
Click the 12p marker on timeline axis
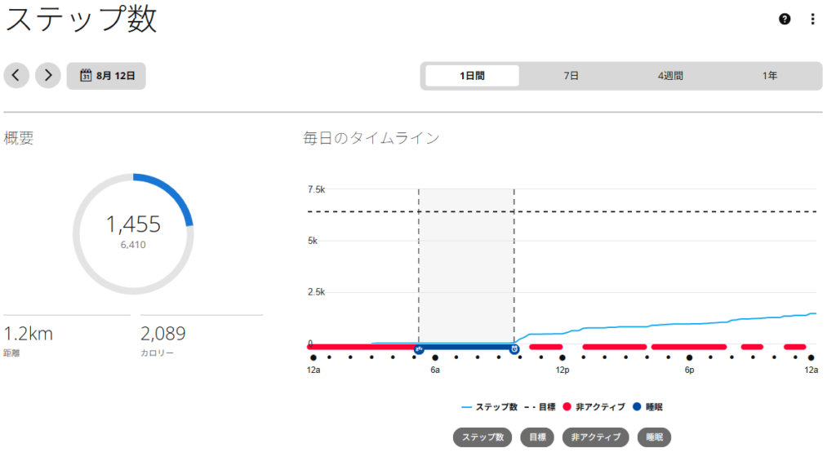[562, 370]
